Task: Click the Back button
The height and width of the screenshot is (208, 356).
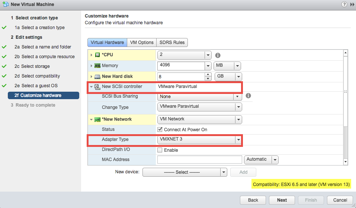Action: point(253,200)
